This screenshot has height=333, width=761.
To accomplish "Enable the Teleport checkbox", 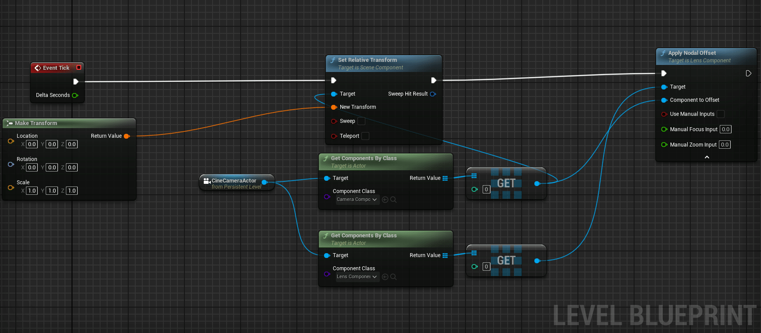I will coord(365,136).
